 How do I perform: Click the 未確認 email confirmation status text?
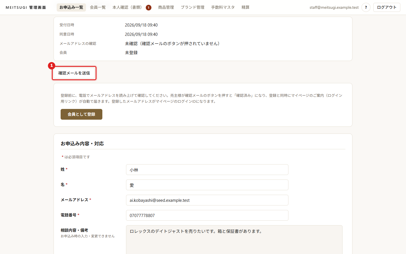172,43
